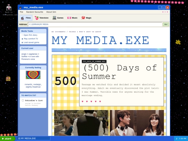188x141 pixels.
Task: Click the My Documents breadcrumb text
Action: (x=76, y=32)
